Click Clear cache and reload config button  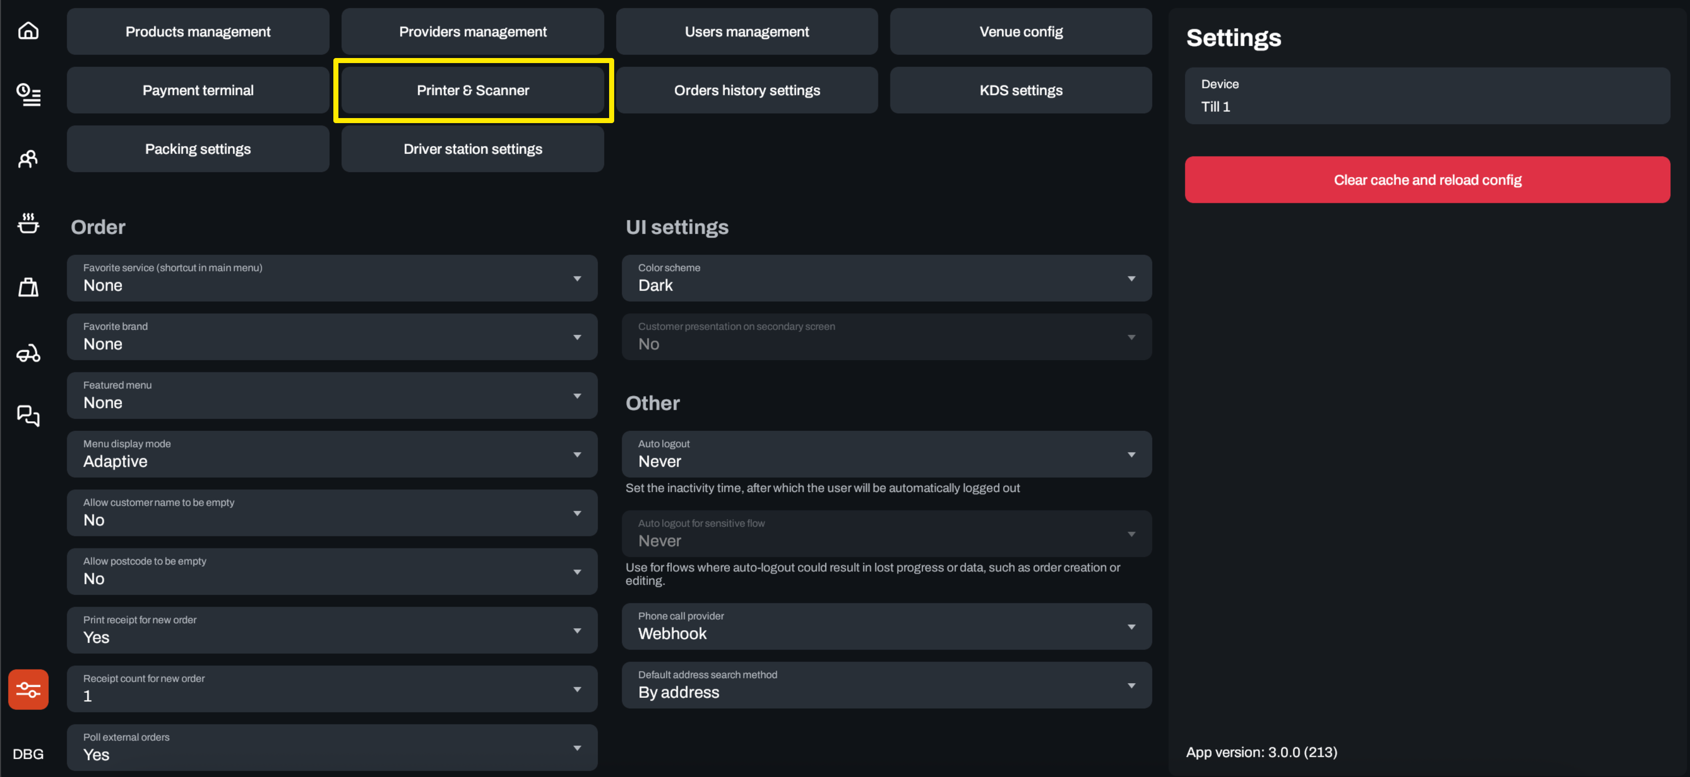point(1427,180)
